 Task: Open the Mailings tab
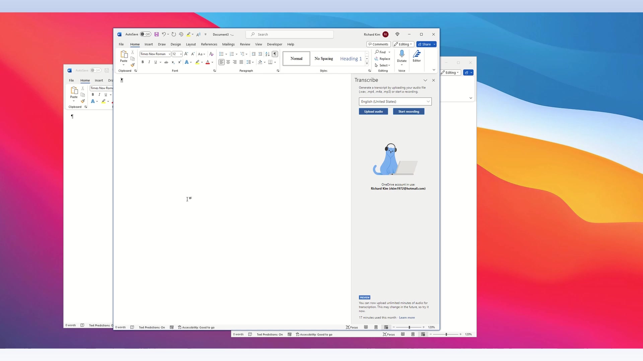[x=228, y=44]
